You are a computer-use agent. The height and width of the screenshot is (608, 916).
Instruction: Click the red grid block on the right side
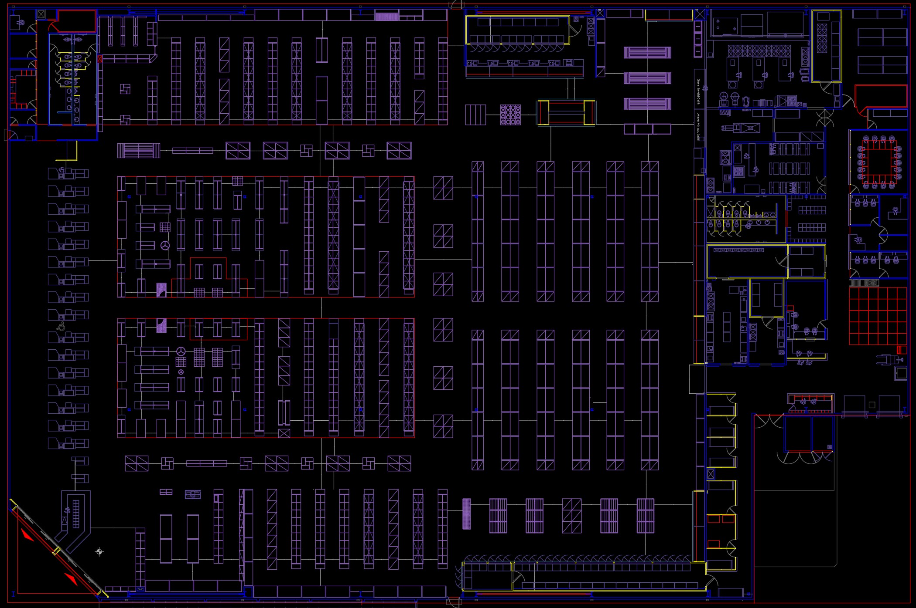pyautogui.click(x=878, y=316)
